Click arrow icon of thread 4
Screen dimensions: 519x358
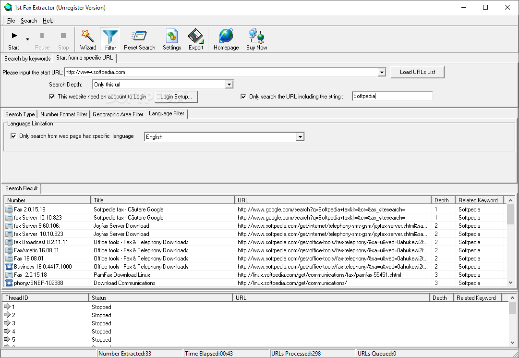pos(7,331)
